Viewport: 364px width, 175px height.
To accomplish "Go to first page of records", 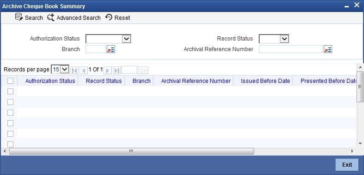I will coord(74,70).
